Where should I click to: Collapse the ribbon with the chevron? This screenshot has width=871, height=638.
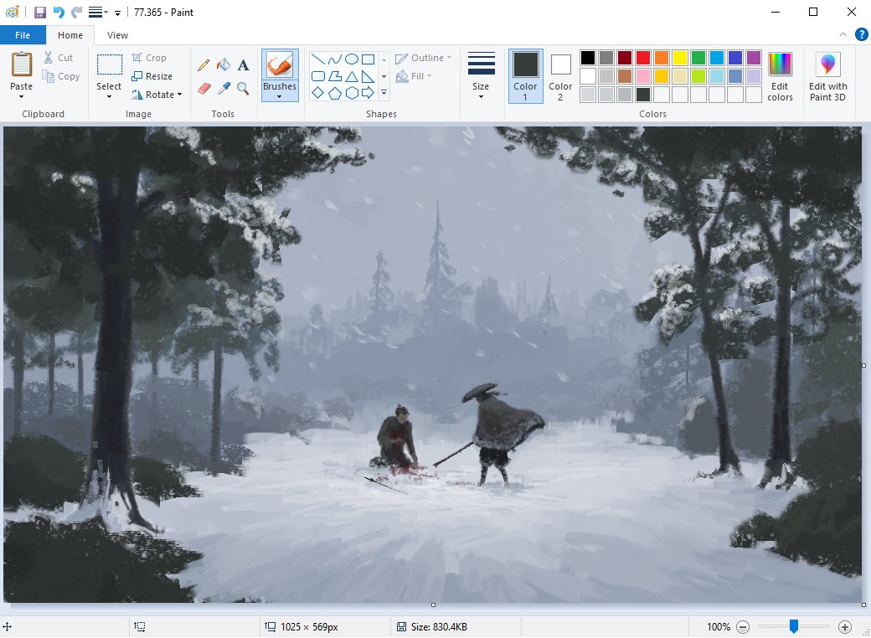click(x=844, y=35)
